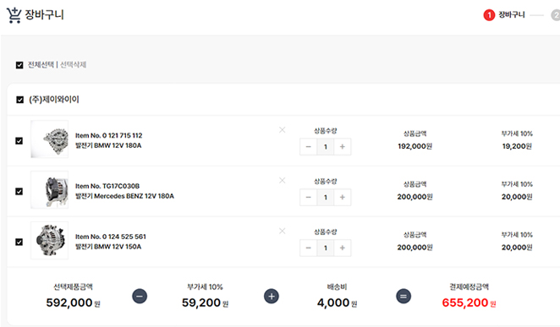
Task: Remove the Mercedes BENZ alternator with X
Action: pyautogui.click(x=283, y=181)
